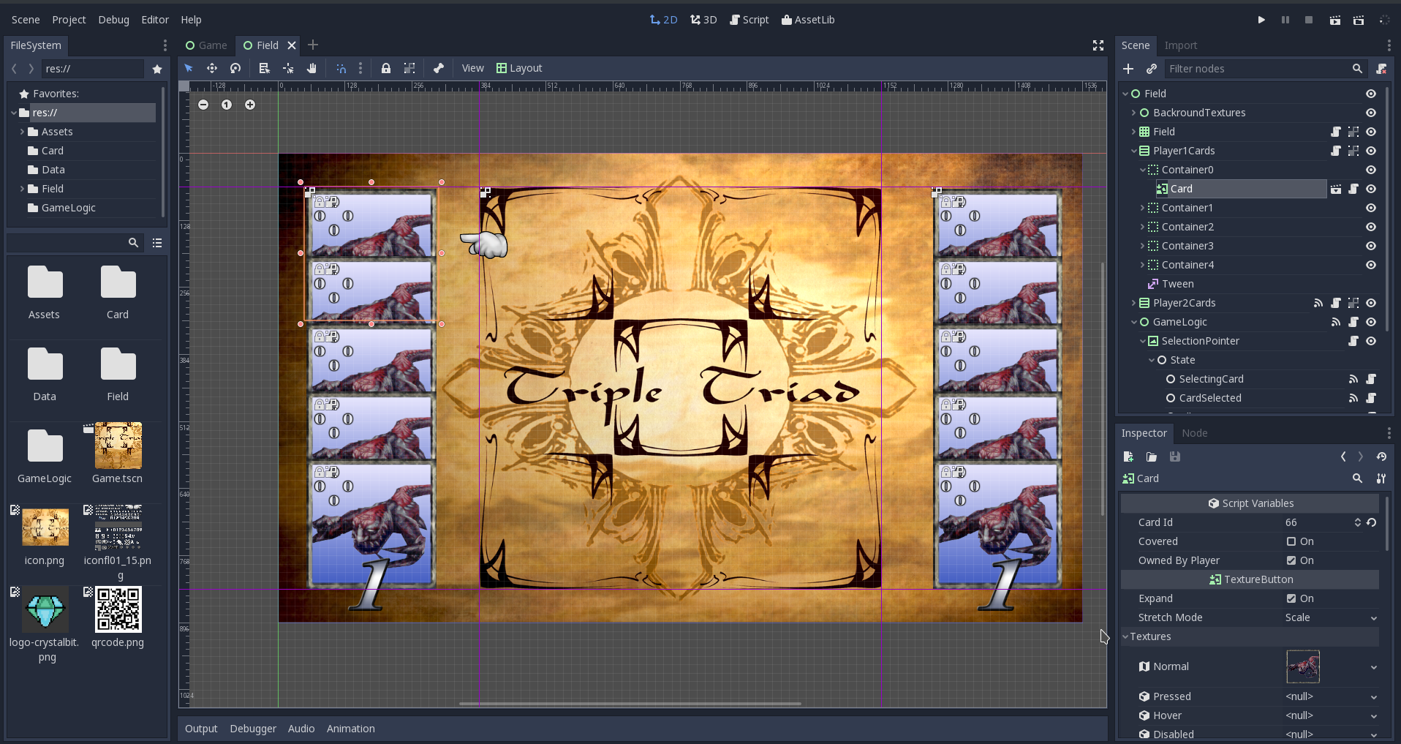1401x744 pixels.
Task: Click the Normal texture preview thumbnail
Action: 1303,667
